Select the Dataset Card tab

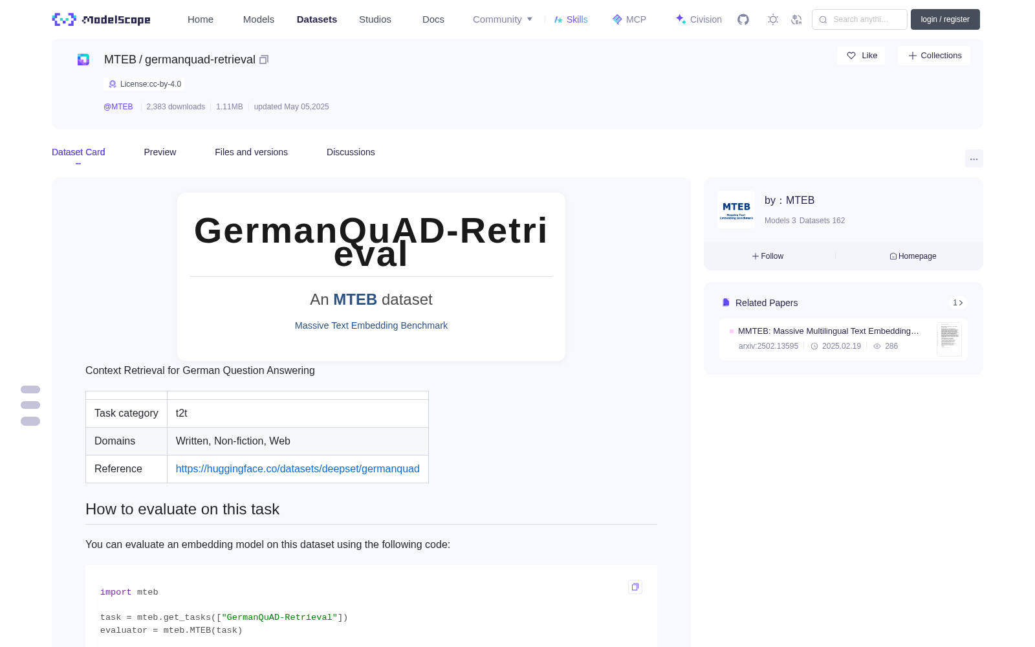(x=78, y=152)
